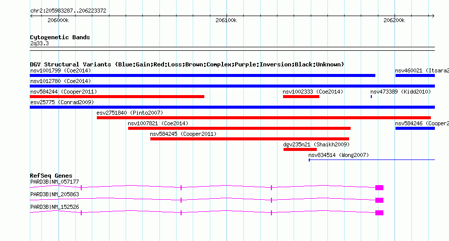Click the nsv460021 (Itsara) blue bar
Image resolution: width=449 pixels, height=241 pixels.
[415, 75]
